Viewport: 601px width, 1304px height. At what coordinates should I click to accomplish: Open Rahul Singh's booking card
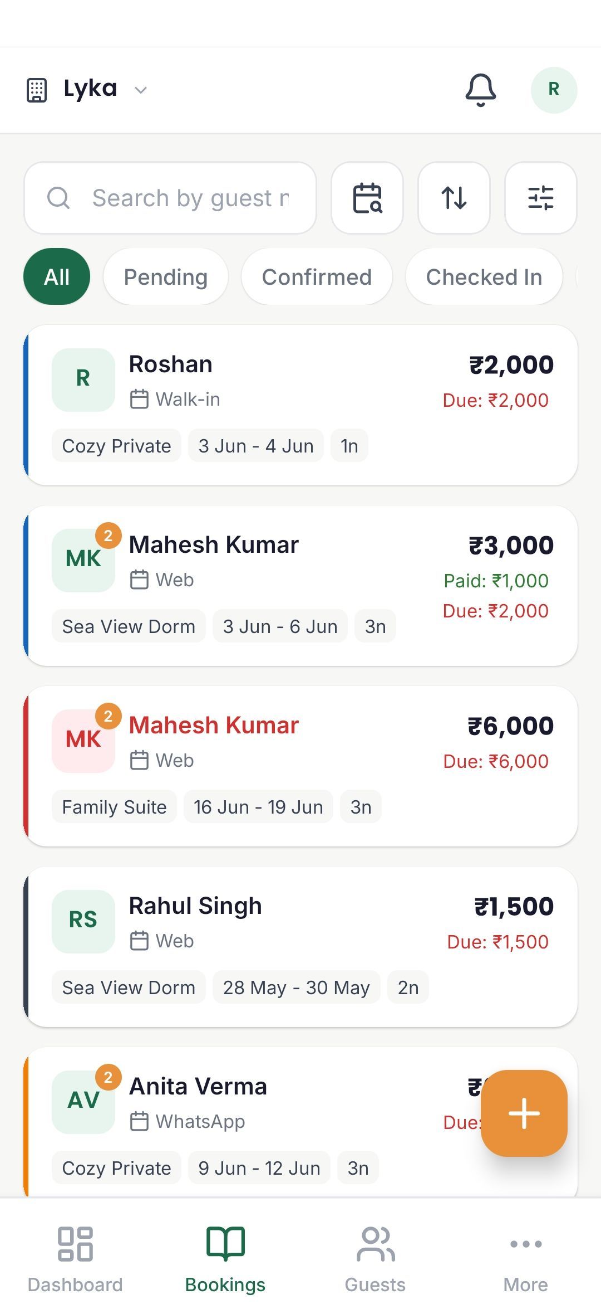[300, 947]
